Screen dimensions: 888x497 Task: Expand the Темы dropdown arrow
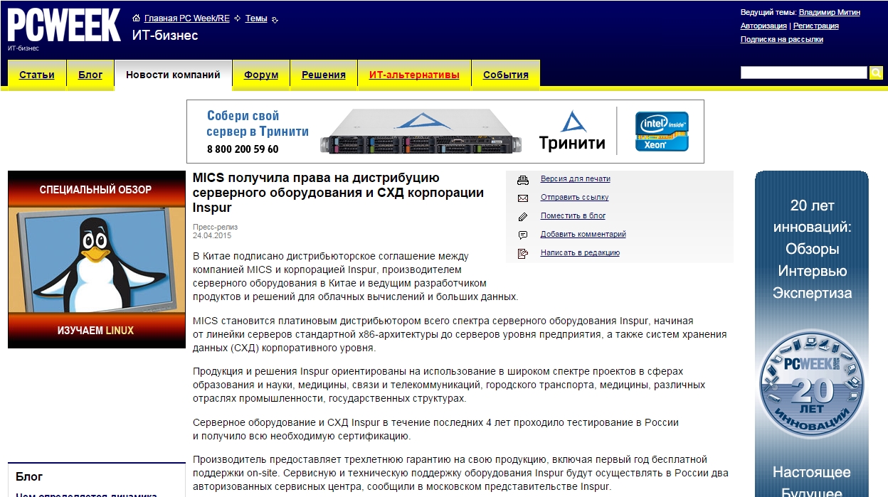tap(275, 20)
